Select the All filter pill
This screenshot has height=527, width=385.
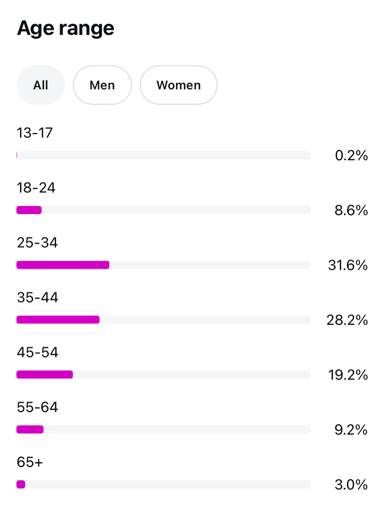click(x=41, y=85)
